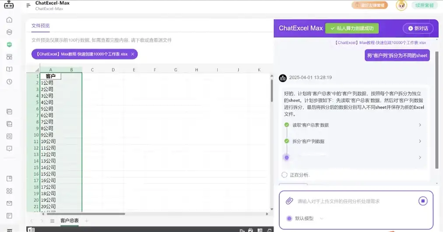
Task: Go to previous sheet with left arrow
Action: point(32,221)
